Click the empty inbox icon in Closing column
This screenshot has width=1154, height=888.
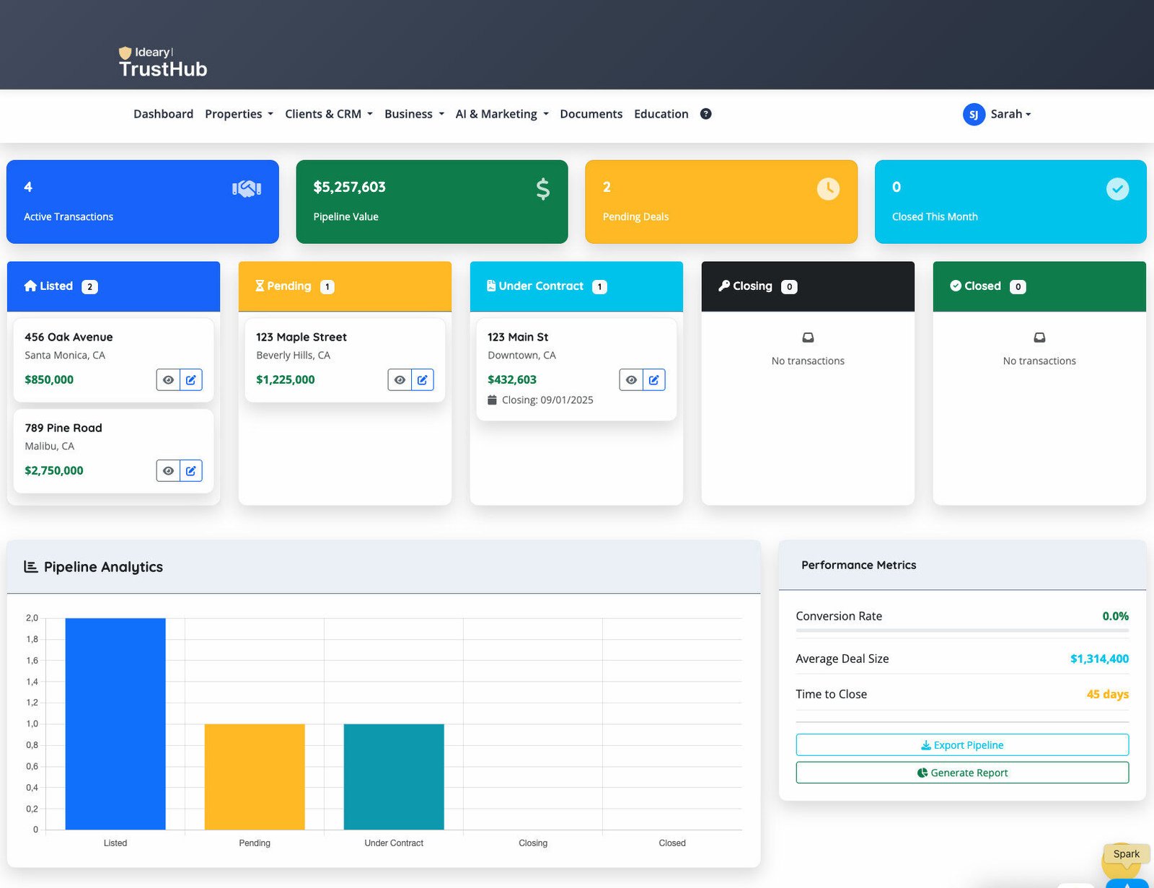click(808, 337)
